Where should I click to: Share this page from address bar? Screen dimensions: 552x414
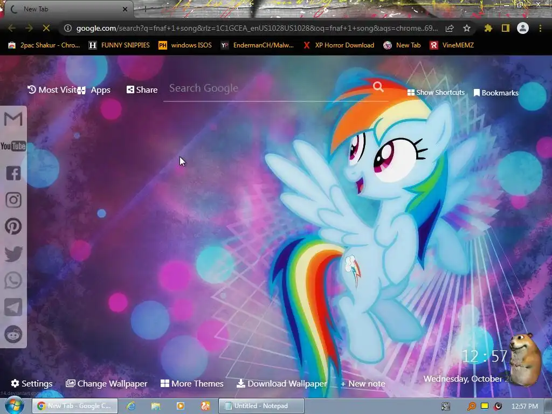tap(450, 28)
